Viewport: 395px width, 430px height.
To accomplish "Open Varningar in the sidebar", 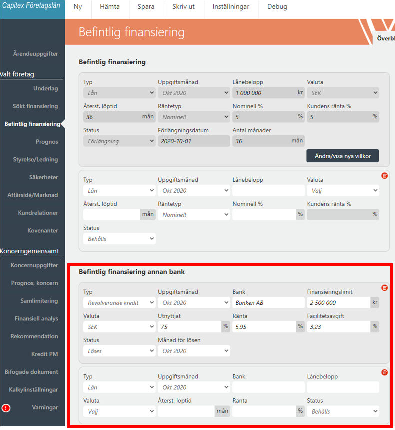I will 45,408.
